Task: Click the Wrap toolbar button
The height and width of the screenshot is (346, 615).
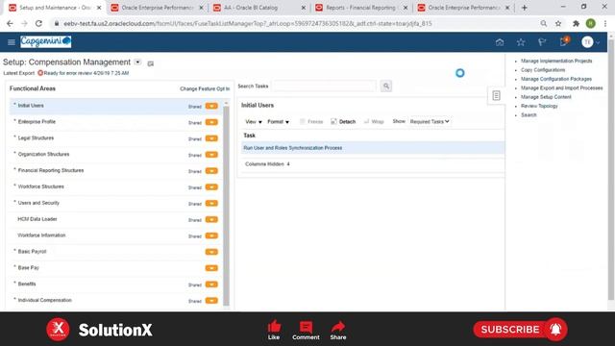Action: pos(374,122)
